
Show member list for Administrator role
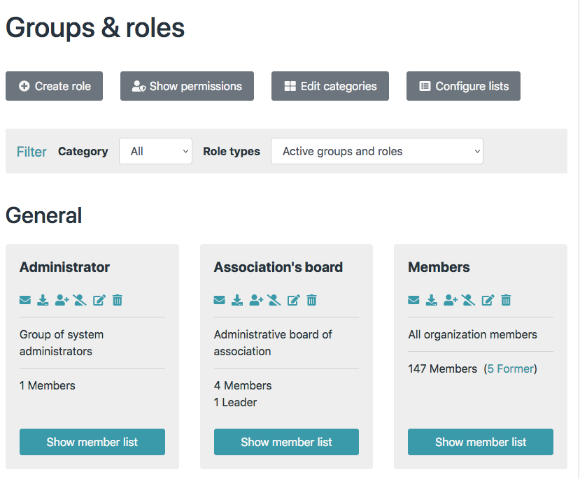coord(92,442)
